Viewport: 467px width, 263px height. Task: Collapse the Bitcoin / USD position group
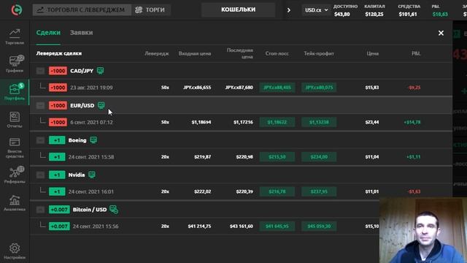click(x=41, y=210)
